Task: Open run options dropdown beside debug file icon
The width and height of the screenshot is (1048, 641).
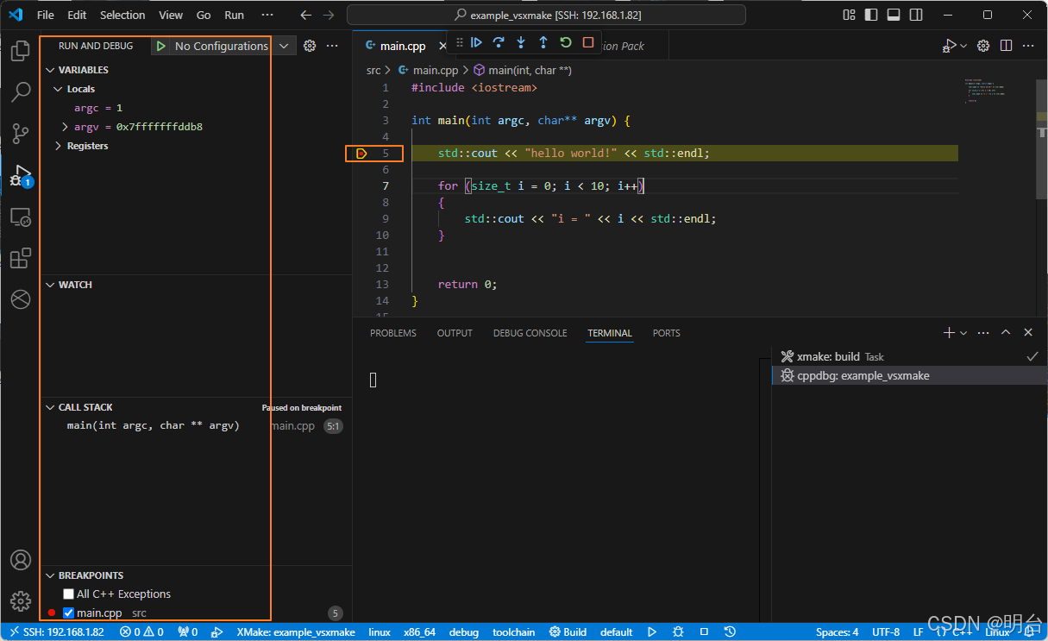Action: pos(963,46)
